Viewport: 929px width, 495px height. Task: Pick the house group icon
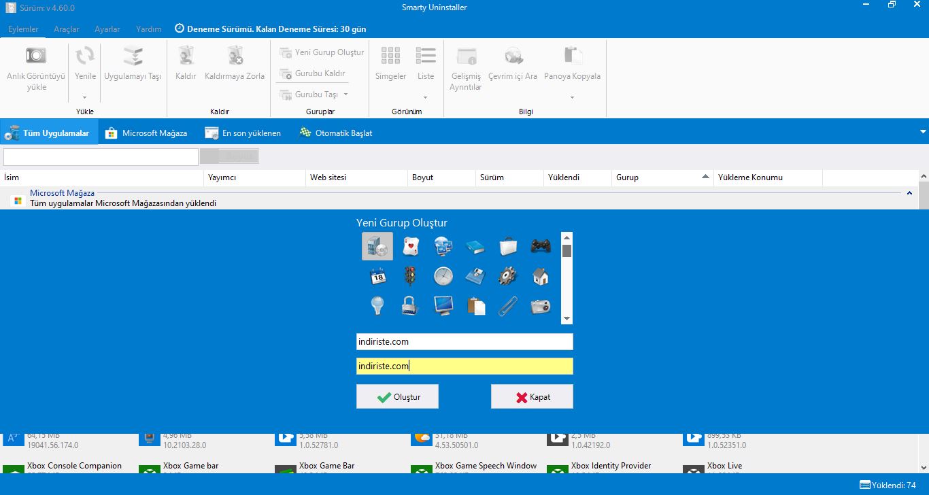click(541, 276)
